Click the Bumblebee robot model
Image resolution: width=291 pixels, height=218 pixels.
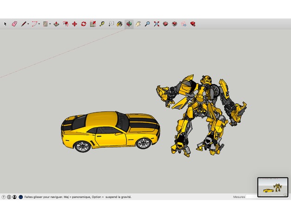tap(202, 116)
